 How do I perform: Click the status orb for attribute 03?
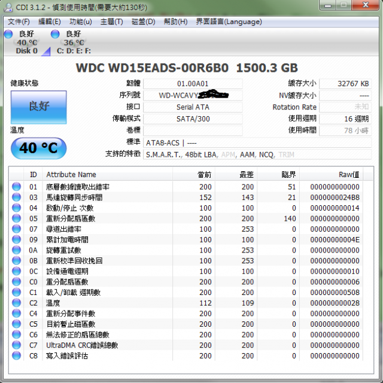click(x=16, y=197)
